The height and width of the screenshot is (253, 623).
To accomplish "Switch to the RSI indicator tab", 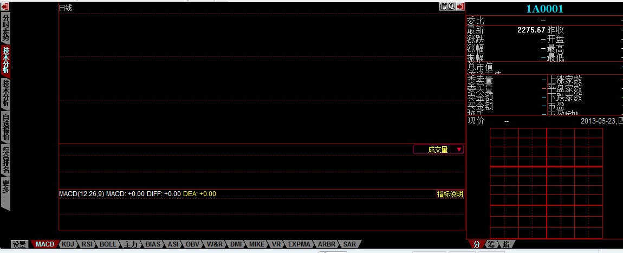I will coord(87,244).
